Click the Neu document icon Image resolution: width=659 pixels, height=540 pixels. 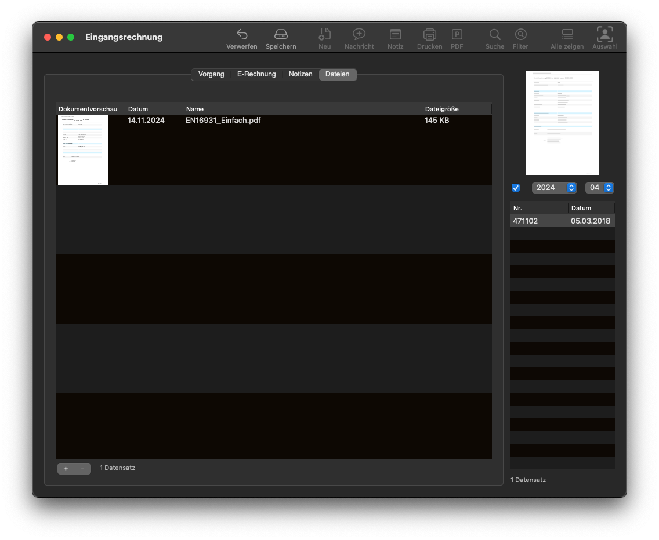point(325,34)
